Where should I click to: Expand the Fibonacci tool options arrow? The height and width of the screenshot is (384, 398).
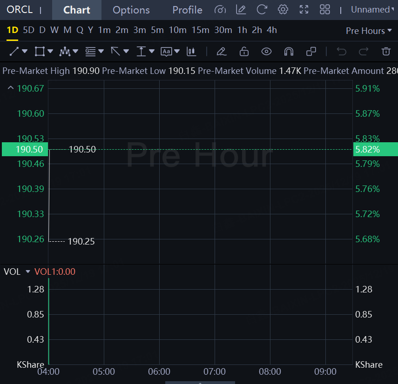[x=101, y=52]
